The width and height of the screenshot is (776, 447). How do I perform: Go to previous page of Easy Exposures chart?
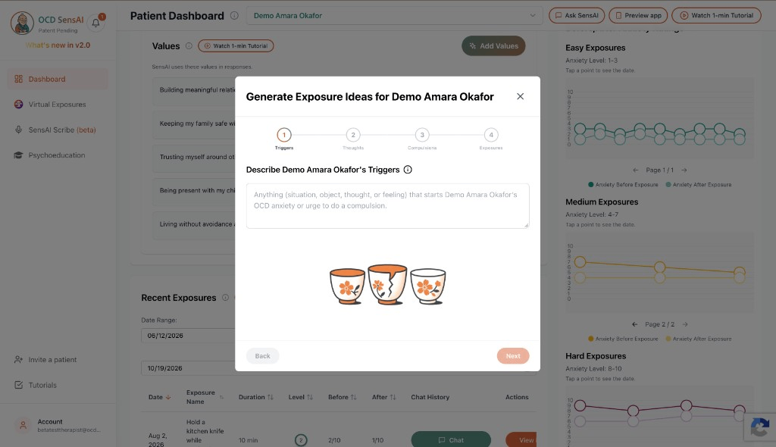tap(636, 170)
